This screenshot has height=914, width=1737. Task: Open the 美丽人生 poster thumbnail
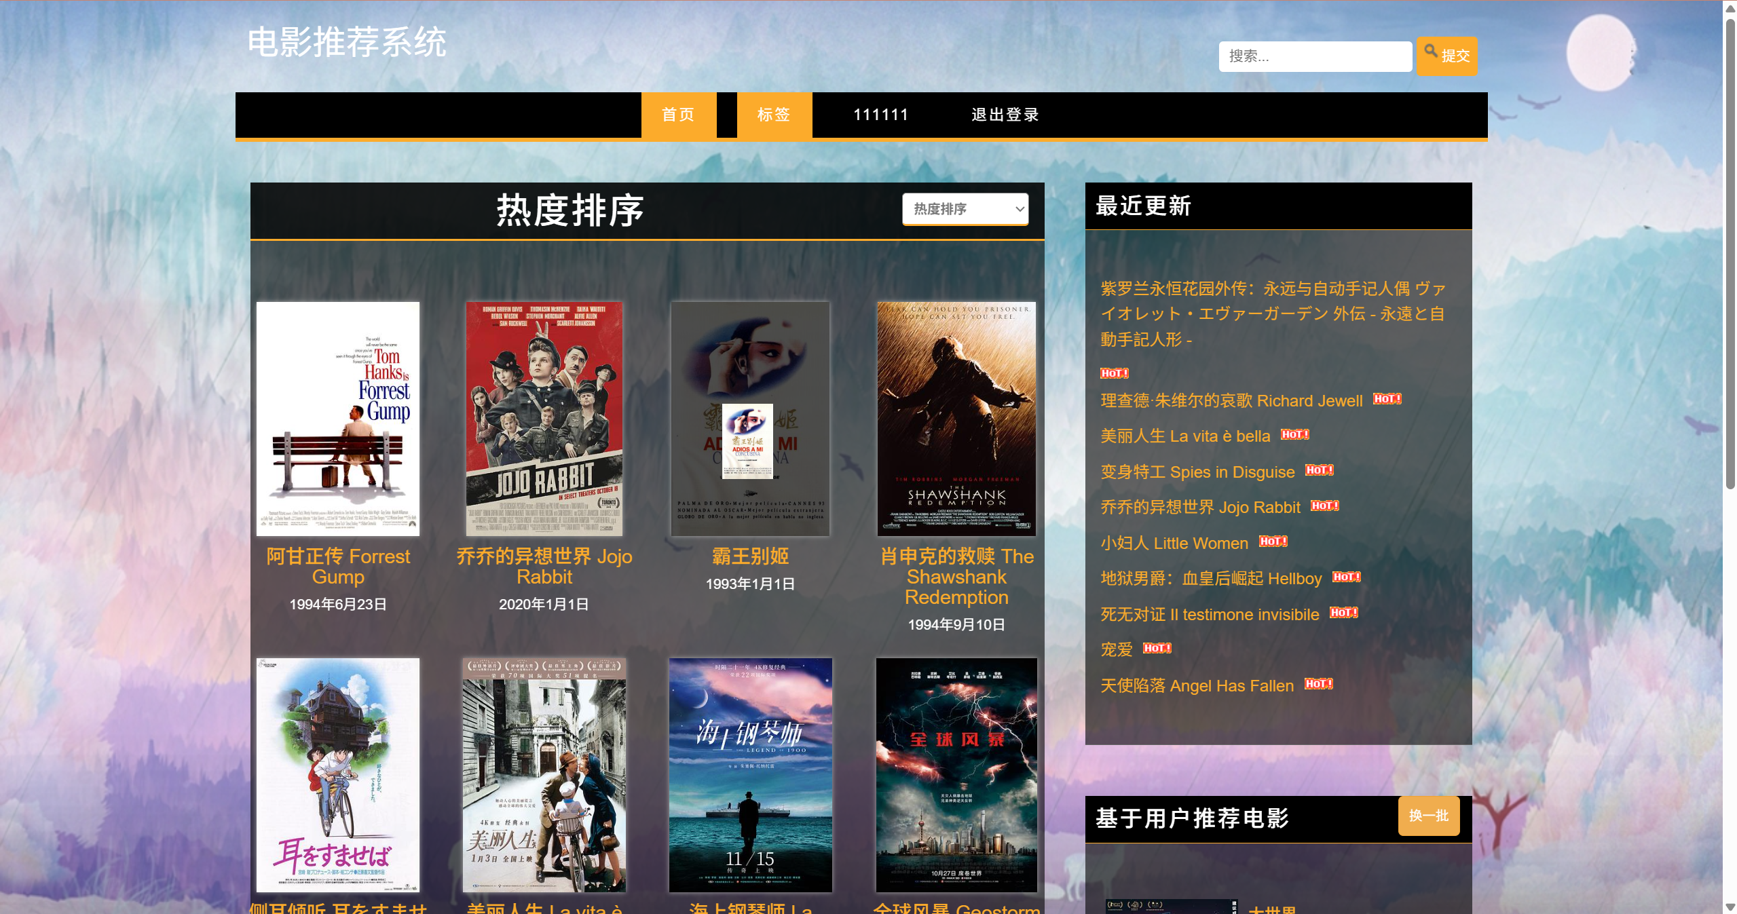click(x=544, y=775)
